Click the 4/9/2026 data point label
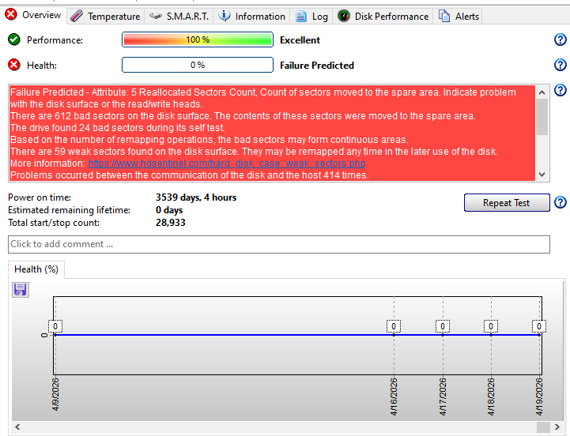 click(55, 326)
